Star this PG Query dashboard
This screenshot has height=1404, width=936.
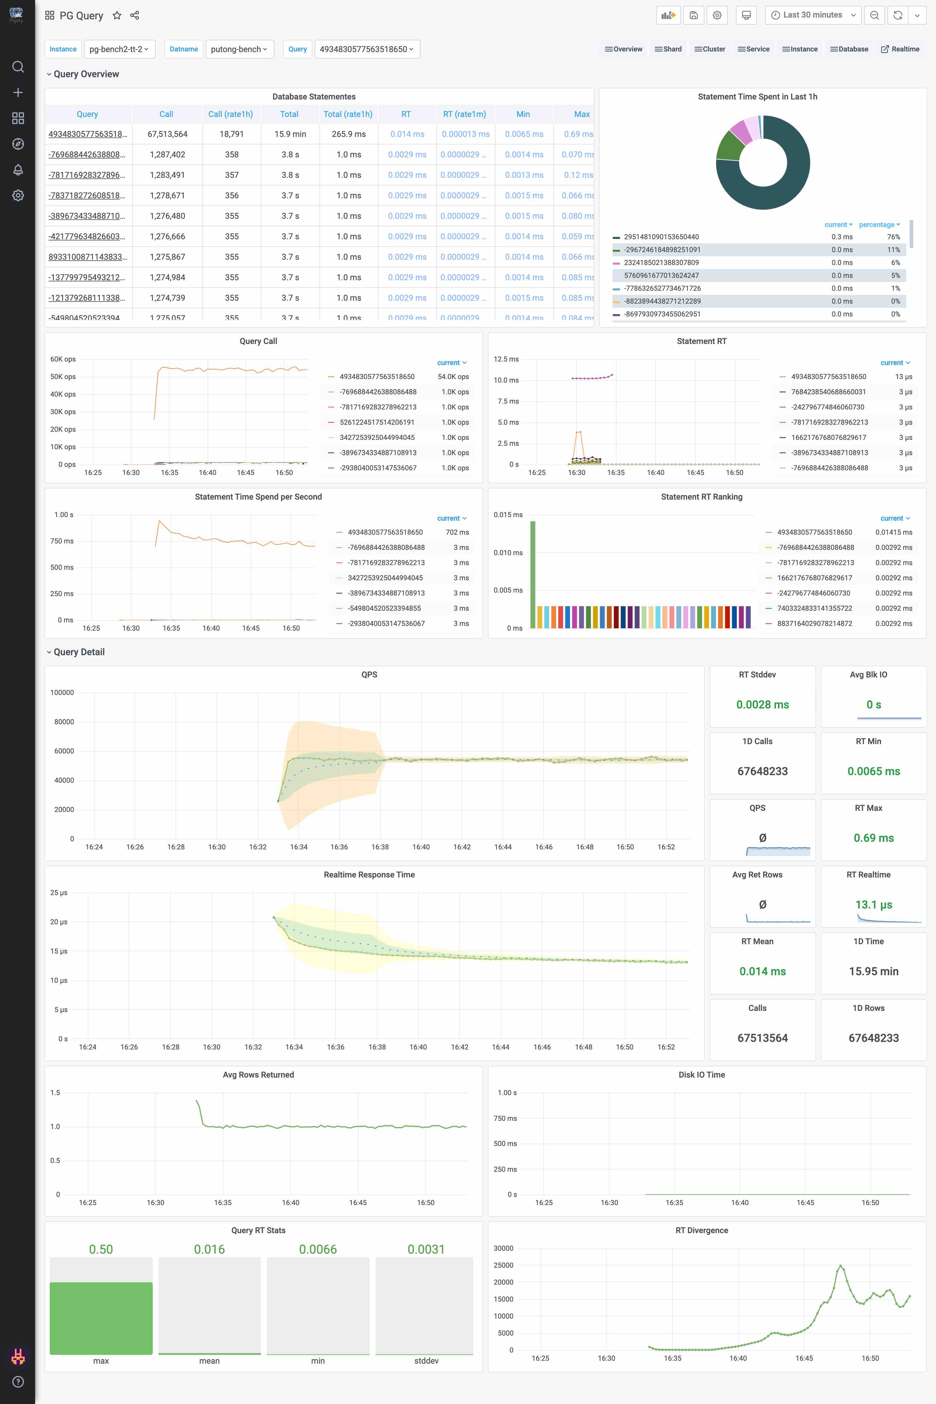point(117,16)
